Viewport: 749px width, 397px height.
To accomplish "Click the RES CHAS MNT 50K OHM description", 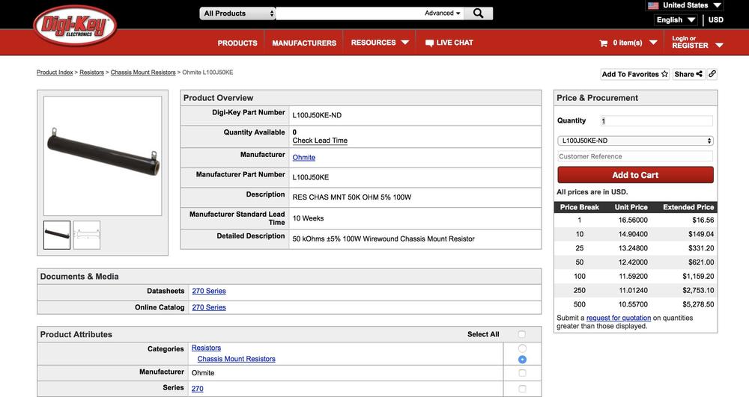I will pyautogui.click(x=351, y=197).
